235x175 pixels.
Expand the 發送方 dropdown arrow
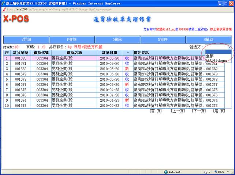pos(230,47)
